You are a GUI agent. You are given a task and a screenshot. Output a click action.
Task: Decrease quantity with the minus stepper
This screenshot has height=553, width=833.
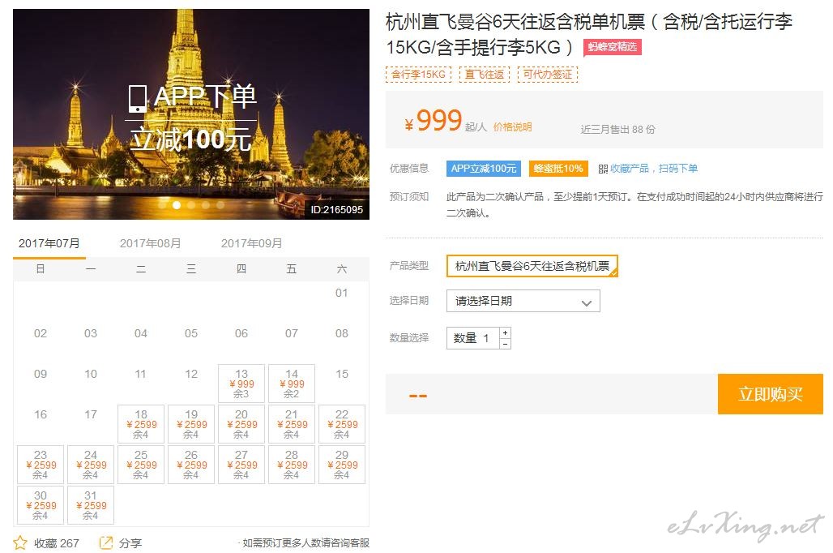tap(505, 344)
